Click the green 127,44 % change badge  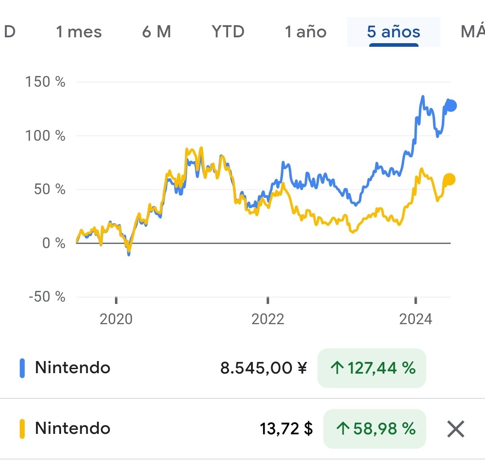(372, 368)
